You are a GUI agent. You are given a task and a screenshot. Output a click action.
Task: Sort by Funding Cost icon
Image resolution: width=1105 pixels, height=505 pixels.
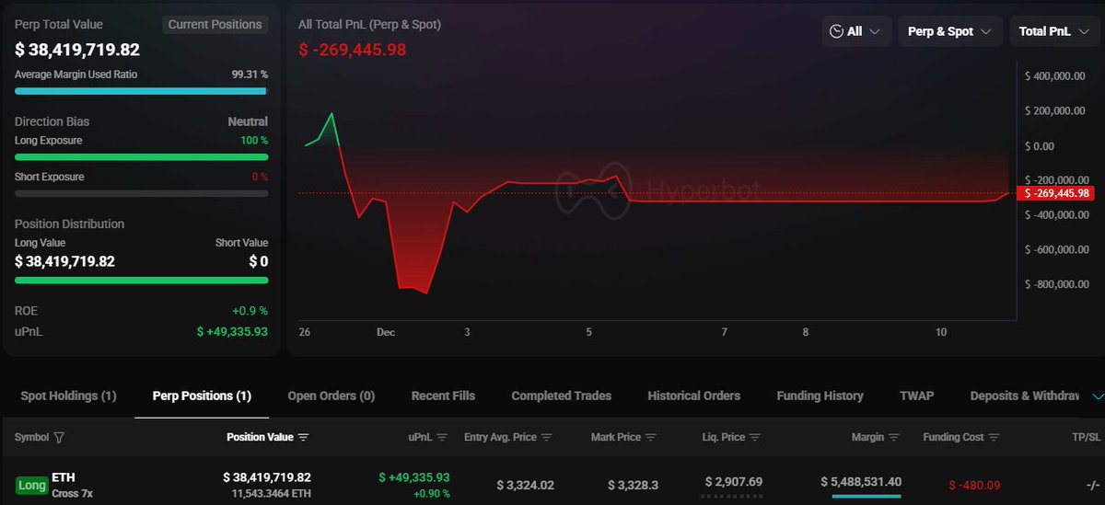coord(993,438)
